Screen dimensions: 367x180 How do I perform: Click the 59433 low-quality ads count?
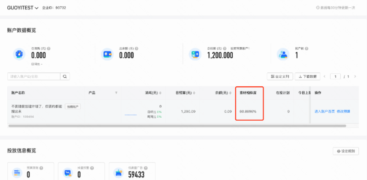click(x=136, y=175)
